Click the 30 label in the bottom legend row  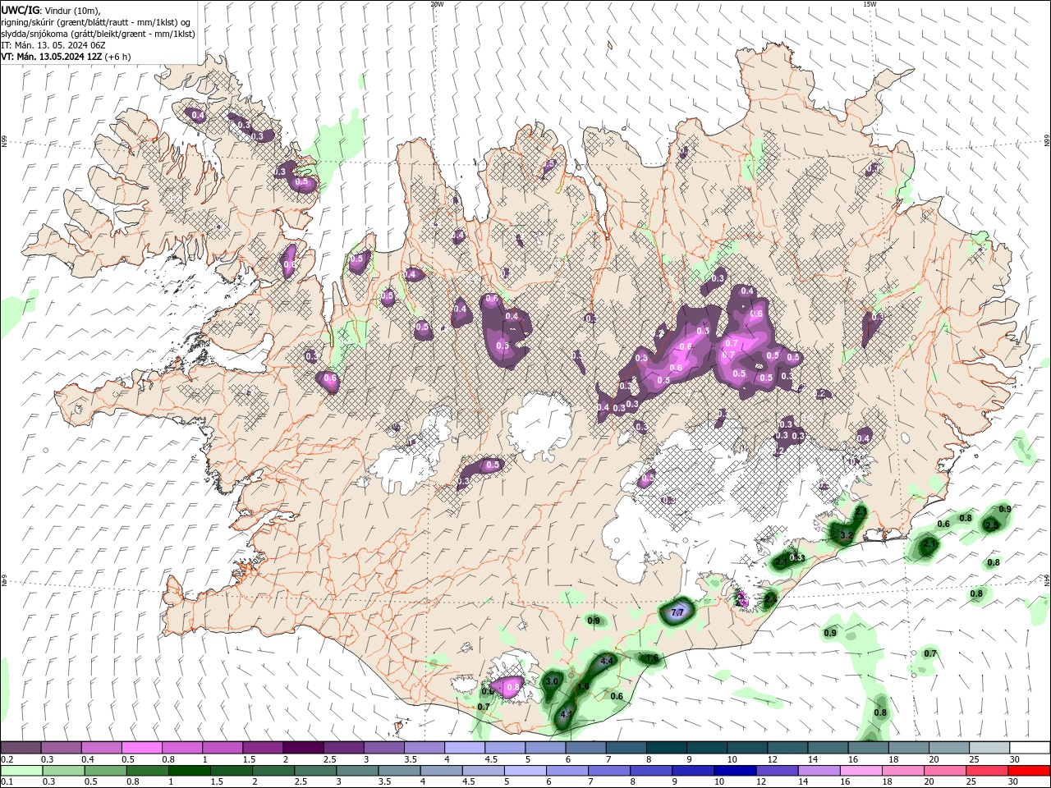[x=1015, y=781]
